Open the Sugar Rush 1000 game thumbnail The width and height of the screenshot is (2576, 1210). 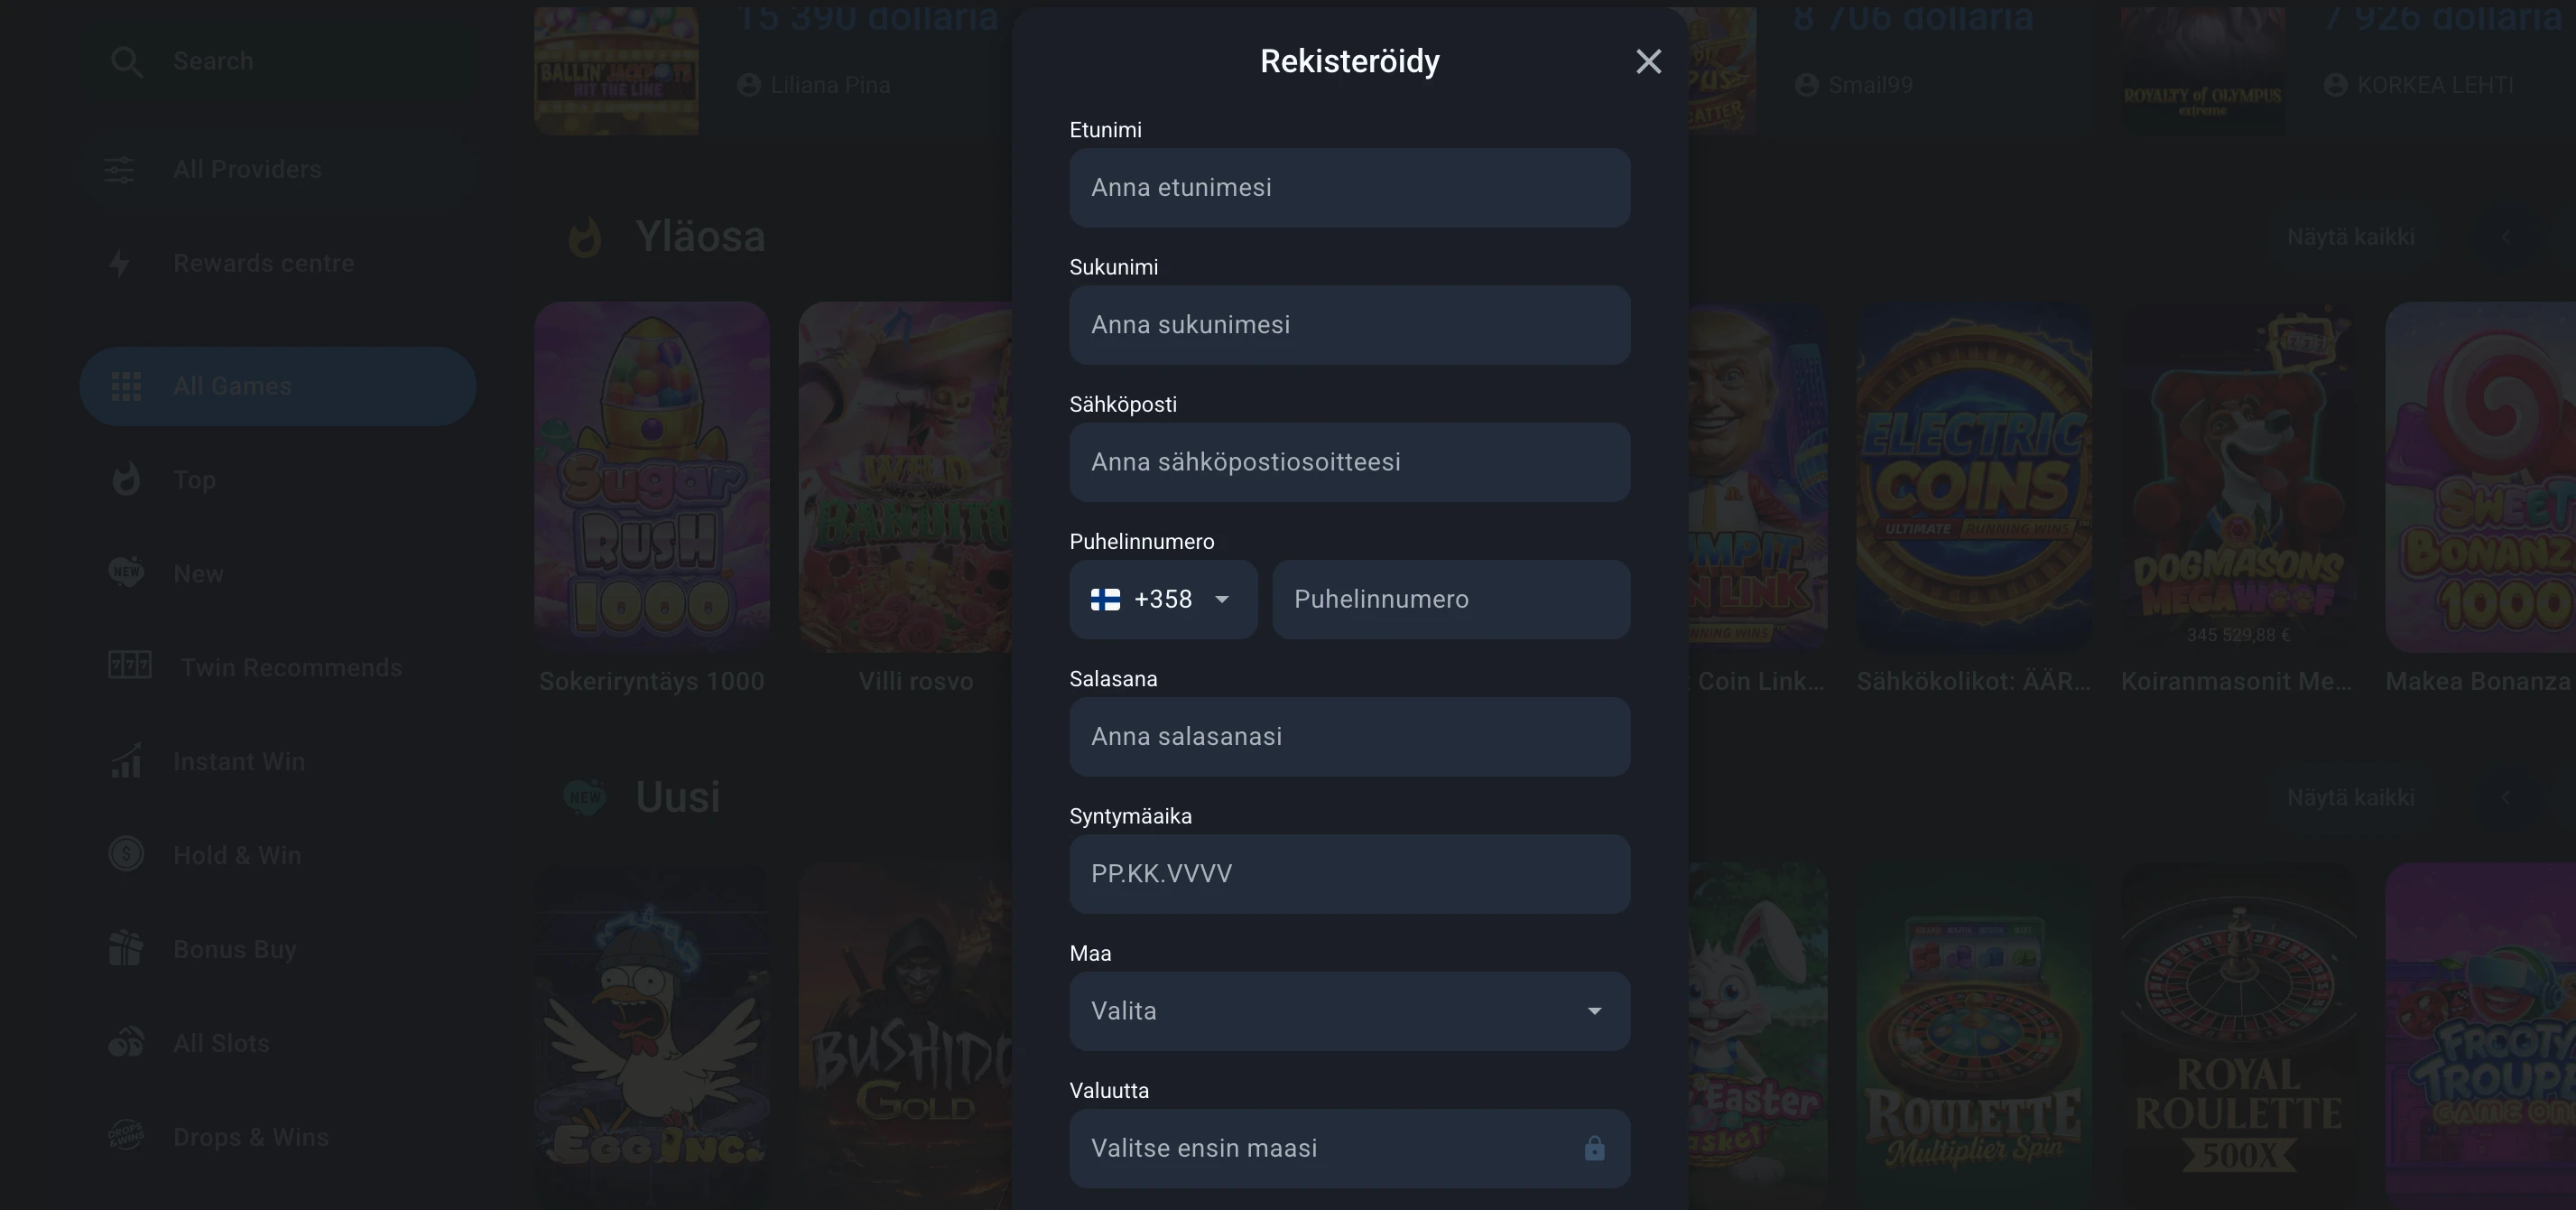(x=652, y=478)
